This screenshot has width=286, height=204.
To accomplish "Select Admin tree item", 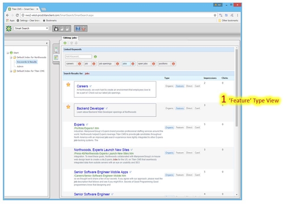I will pos(20,67).
